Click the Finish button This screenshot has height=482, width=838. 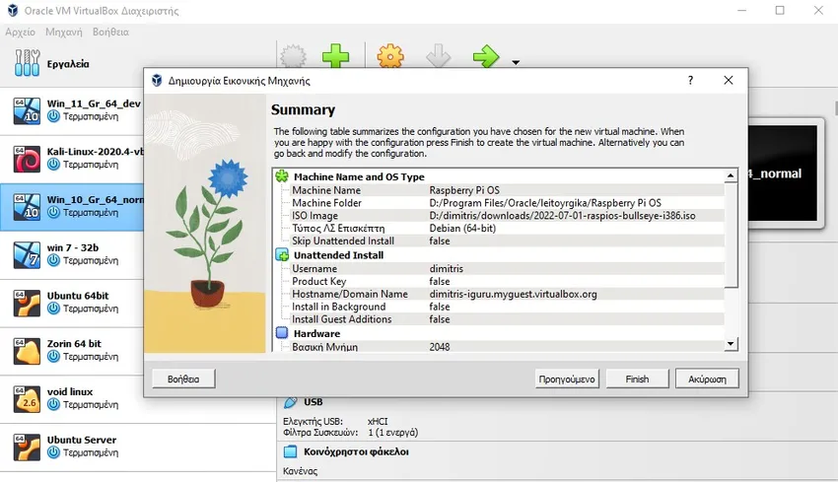click(x=637, y=379)
